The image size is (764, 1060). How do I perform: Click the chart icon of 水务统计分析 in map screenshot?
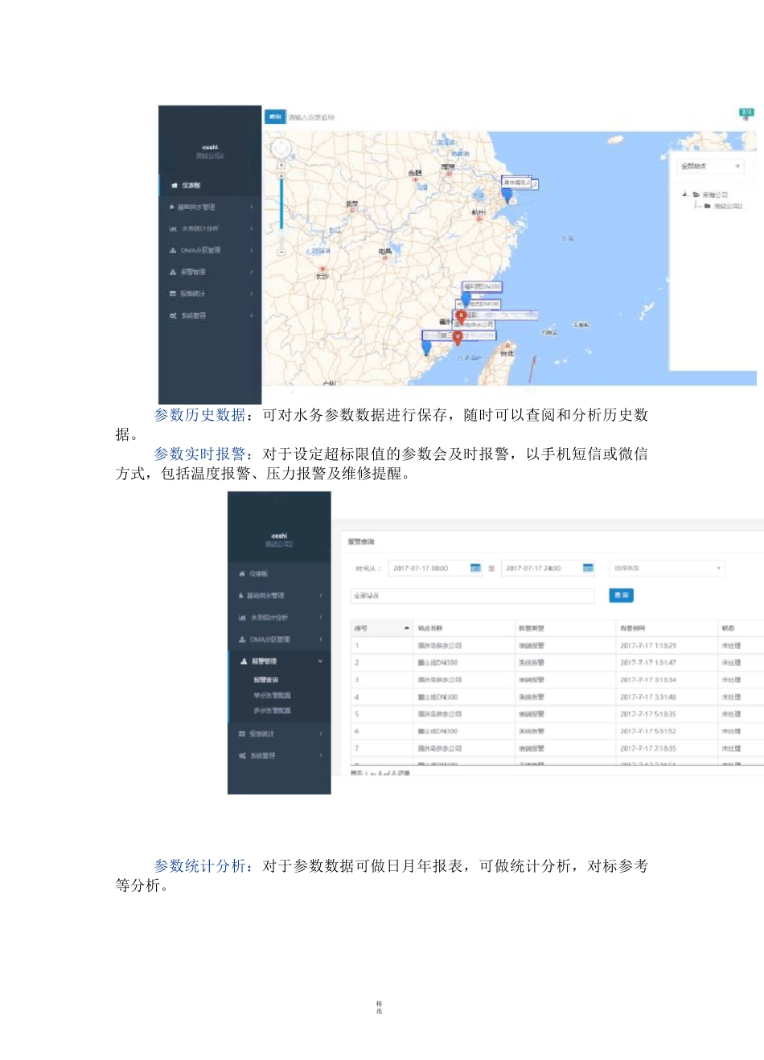click(x=173, y=229)
